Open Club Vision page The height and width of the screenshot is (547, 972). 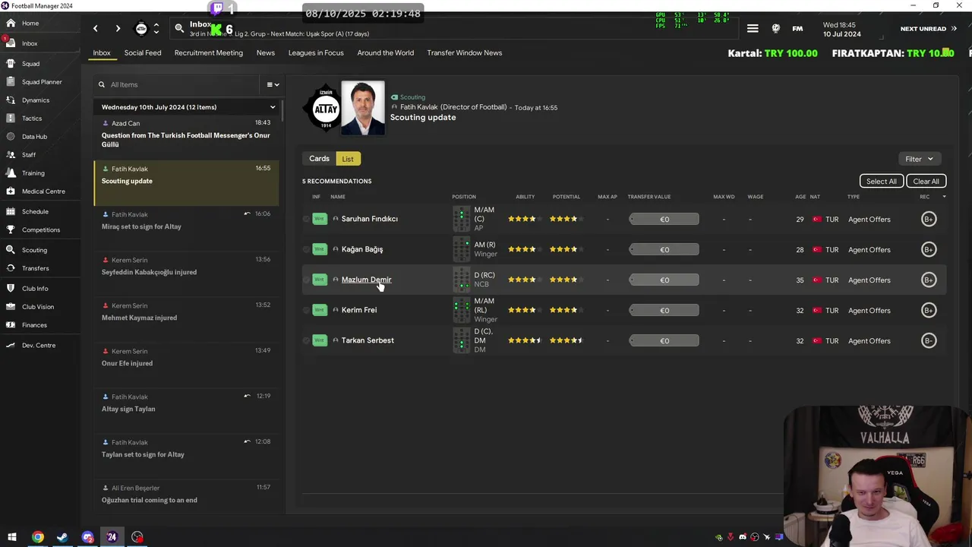point(38,307)
